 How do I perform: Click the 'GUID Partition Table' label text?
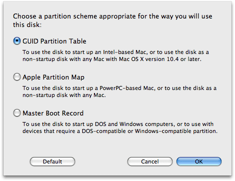click(x=54, y=41)
